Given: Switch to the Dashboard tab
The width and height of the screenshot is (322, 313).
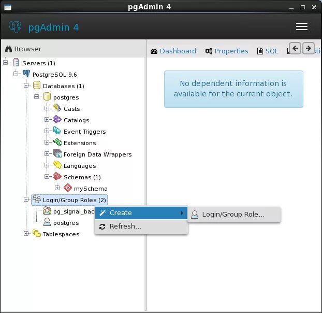Looking at the screenshot, I should click(x=173, y=51).
